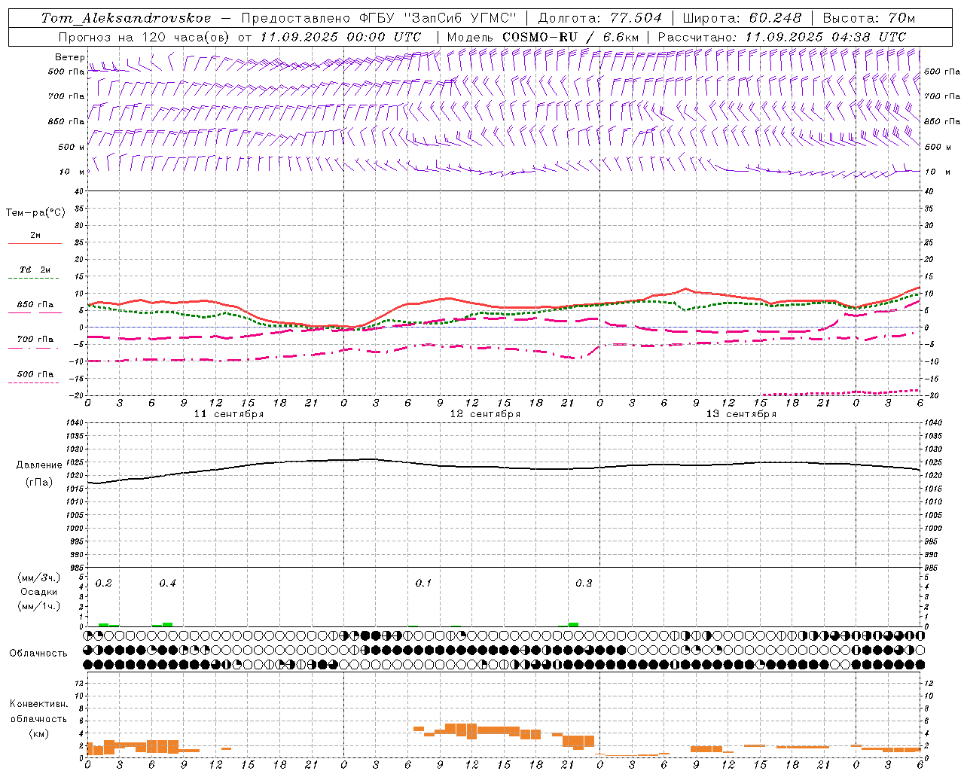
Task: Click the Td 2м dew point legend entry
Action: point(35,270)
